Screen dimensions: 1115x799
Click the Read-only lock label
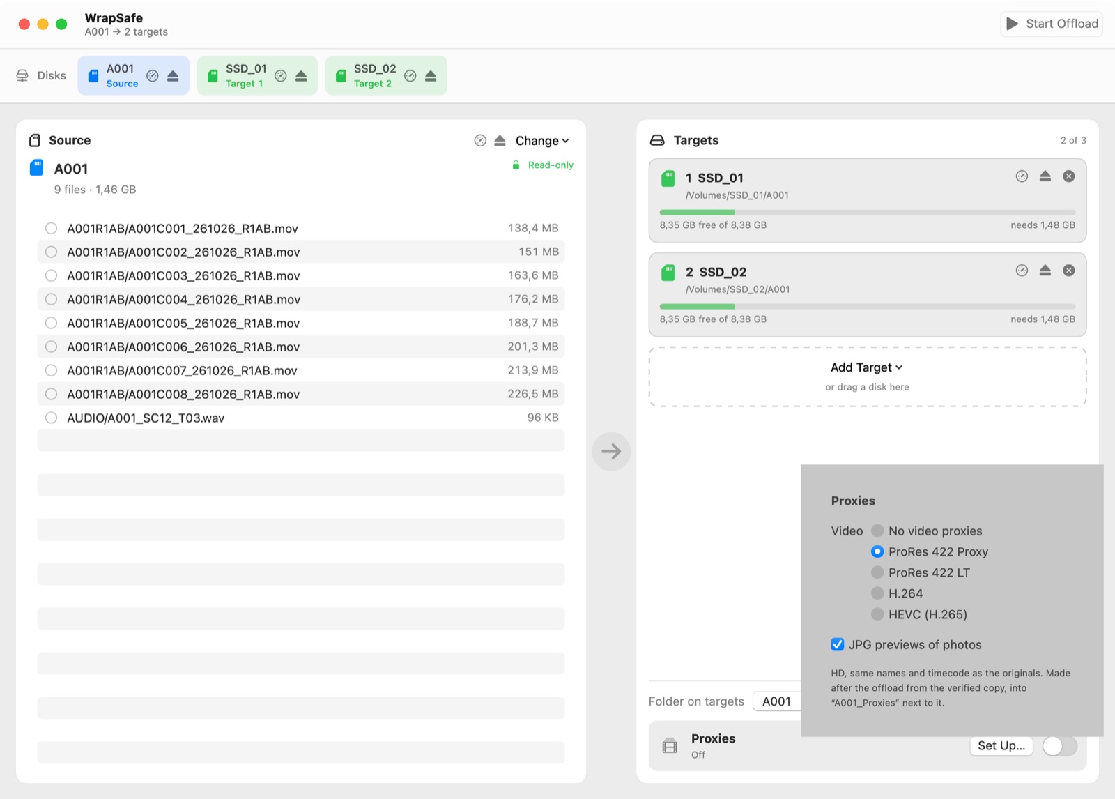pos(543,165)
